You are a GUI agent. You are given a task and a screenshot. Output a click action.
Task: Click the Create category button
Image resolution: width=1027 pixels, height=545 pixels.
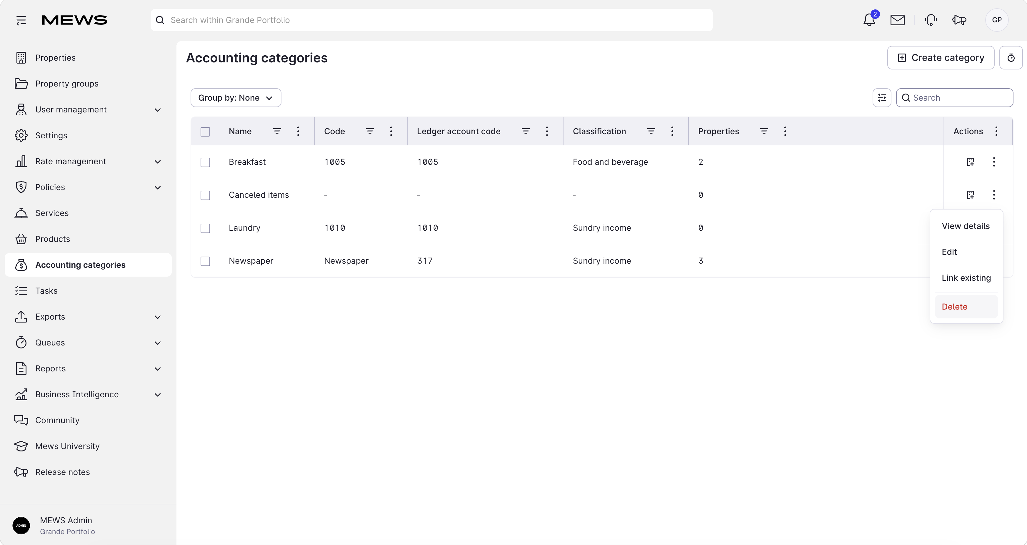coord(941,58)
